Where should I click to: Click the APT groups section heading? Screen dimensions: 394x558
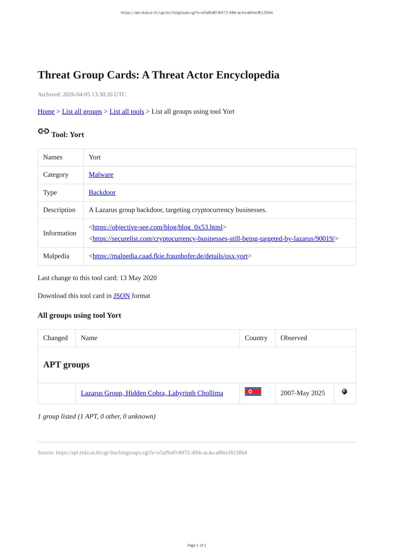(x=66, y=364)
